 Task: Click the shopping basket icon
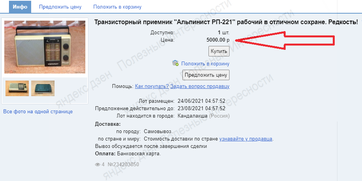tap(175, 63)
